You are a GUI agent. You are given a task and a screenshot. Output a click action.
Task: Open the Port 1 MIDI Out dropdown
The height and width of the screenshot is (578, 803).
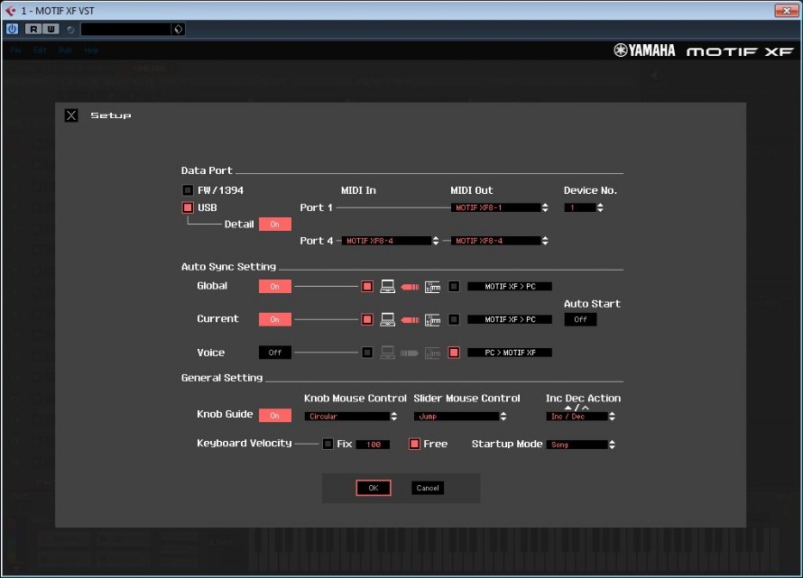pos(500,207)
